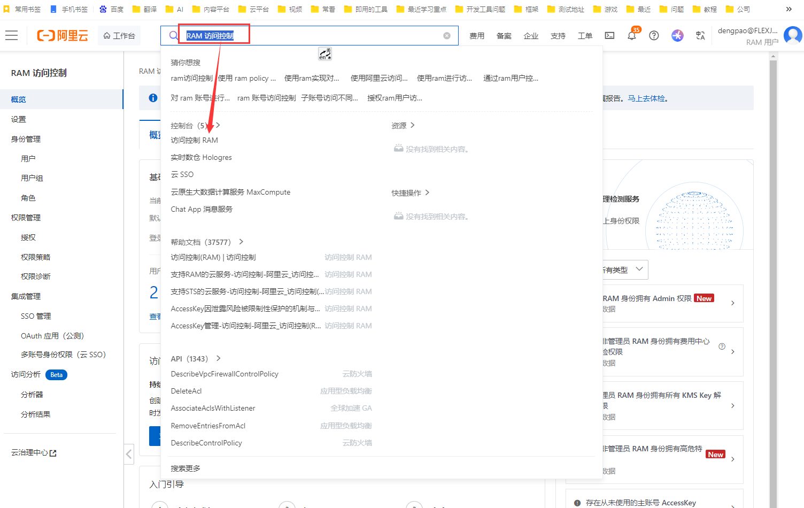
Task: Open the notifications bell
Action: (x=632, y=36)
